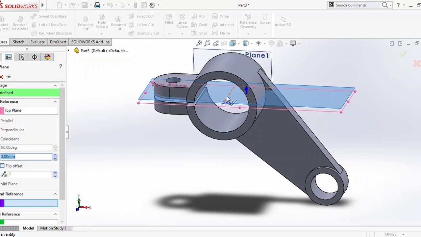Select the Parallel constraint option
Image resolution: width=421 pixels, height=237 pixels.
(x=6, y=121)
